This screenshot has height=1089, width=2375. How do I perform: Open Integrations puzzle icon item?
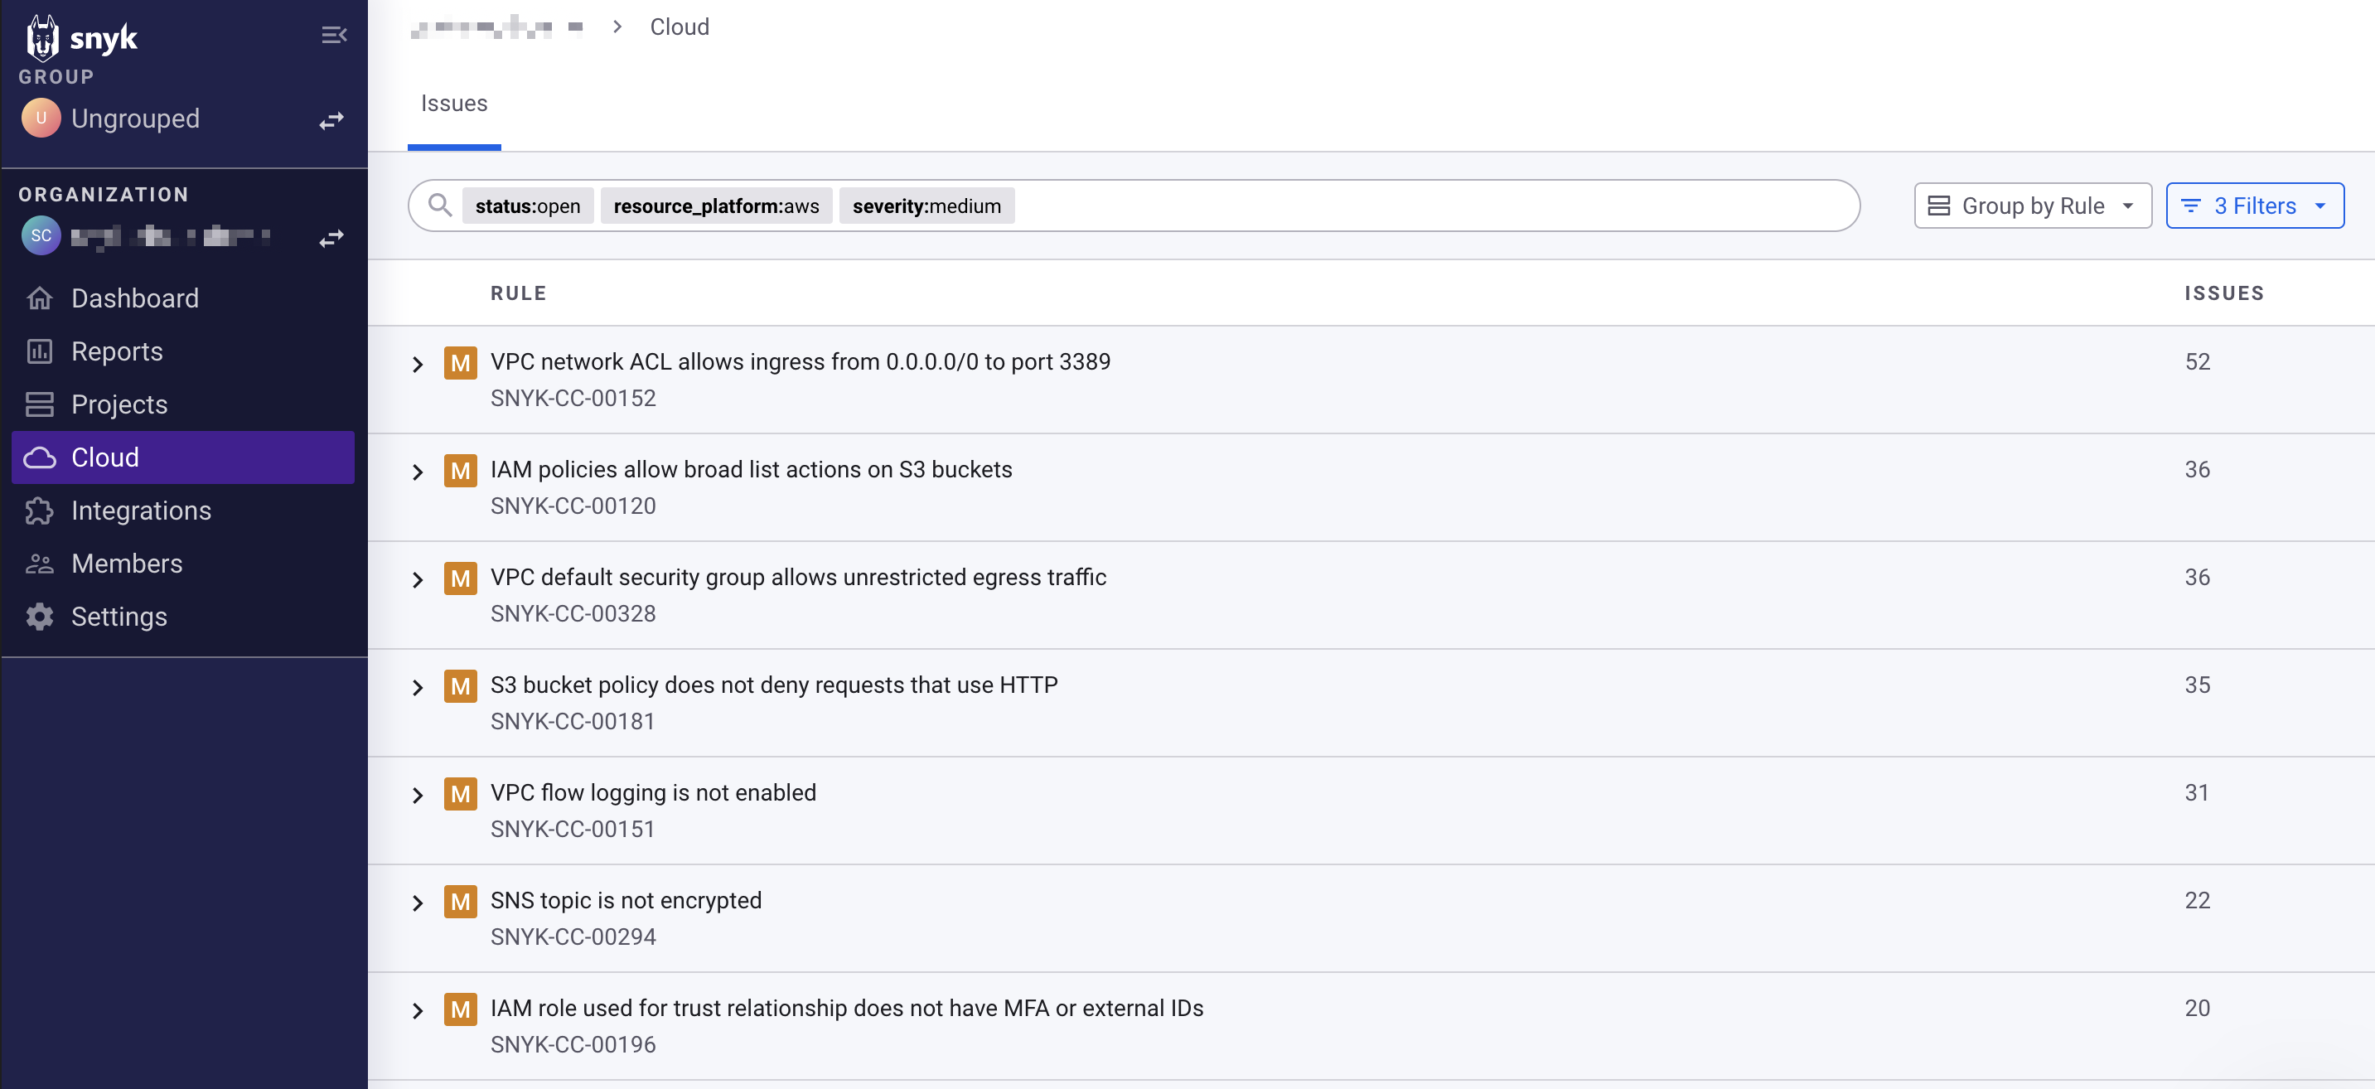[x=140, y=510]
